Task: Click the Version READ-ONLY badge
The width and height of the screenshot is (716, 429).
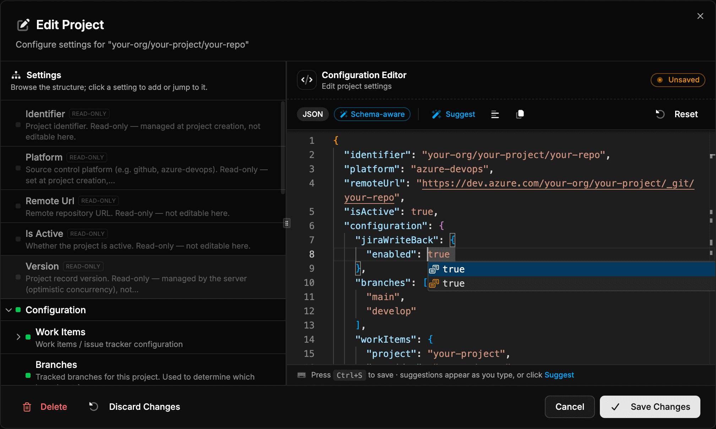Action: point(83,266)
